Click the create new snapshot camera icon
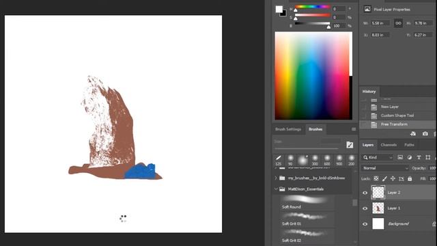This screenshot has height=246, width=437. tap(425, 134)
